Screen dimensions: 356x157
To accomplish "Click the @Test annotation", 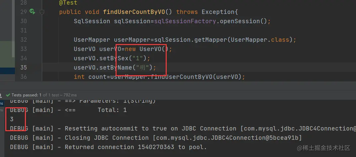I will [68, 3].
